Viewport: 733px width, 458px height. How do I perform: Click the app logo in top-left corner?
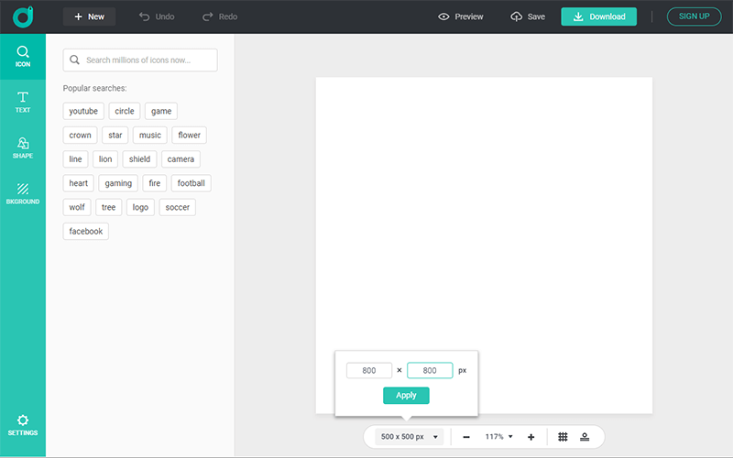click(x=23, y=16)
